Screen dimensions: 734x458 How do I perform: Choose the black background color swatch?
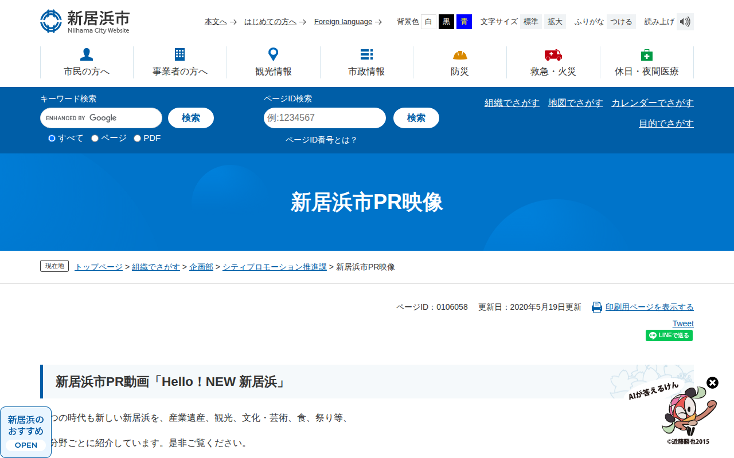tap(446, 22)
